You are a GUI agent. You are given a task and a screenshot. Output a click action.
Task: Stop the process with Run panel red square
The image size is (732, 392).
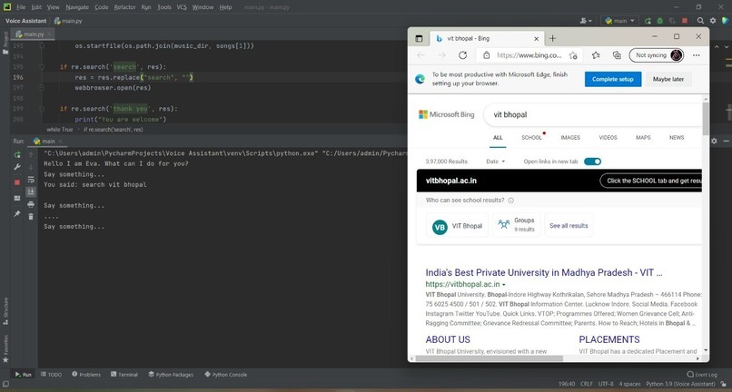click(17, 182)
